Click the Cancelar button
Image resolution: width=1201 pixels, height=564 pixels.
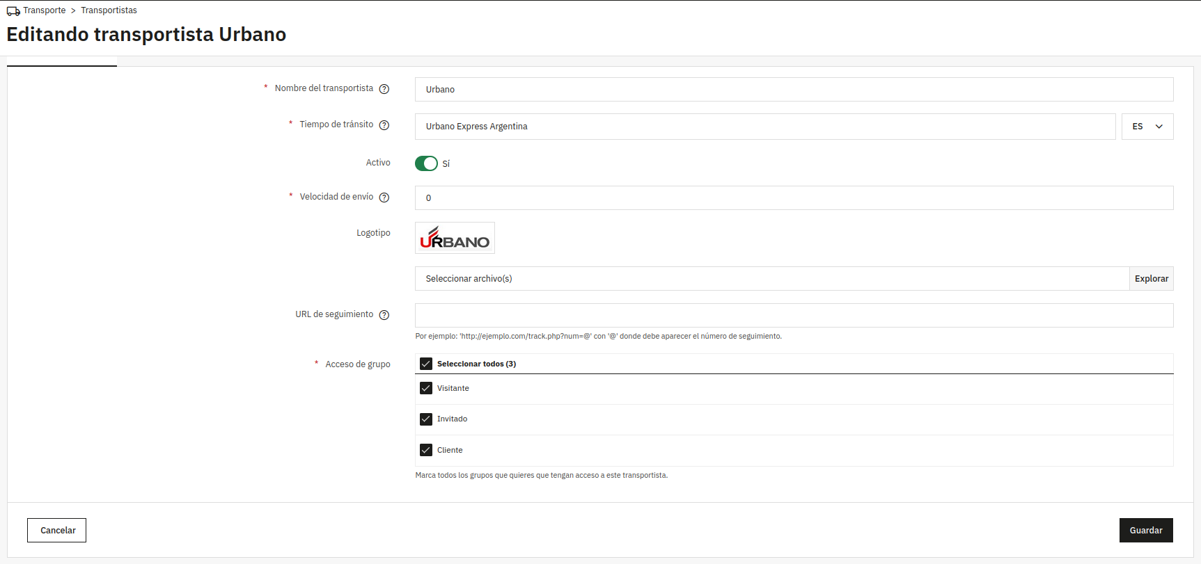(57, 530)
